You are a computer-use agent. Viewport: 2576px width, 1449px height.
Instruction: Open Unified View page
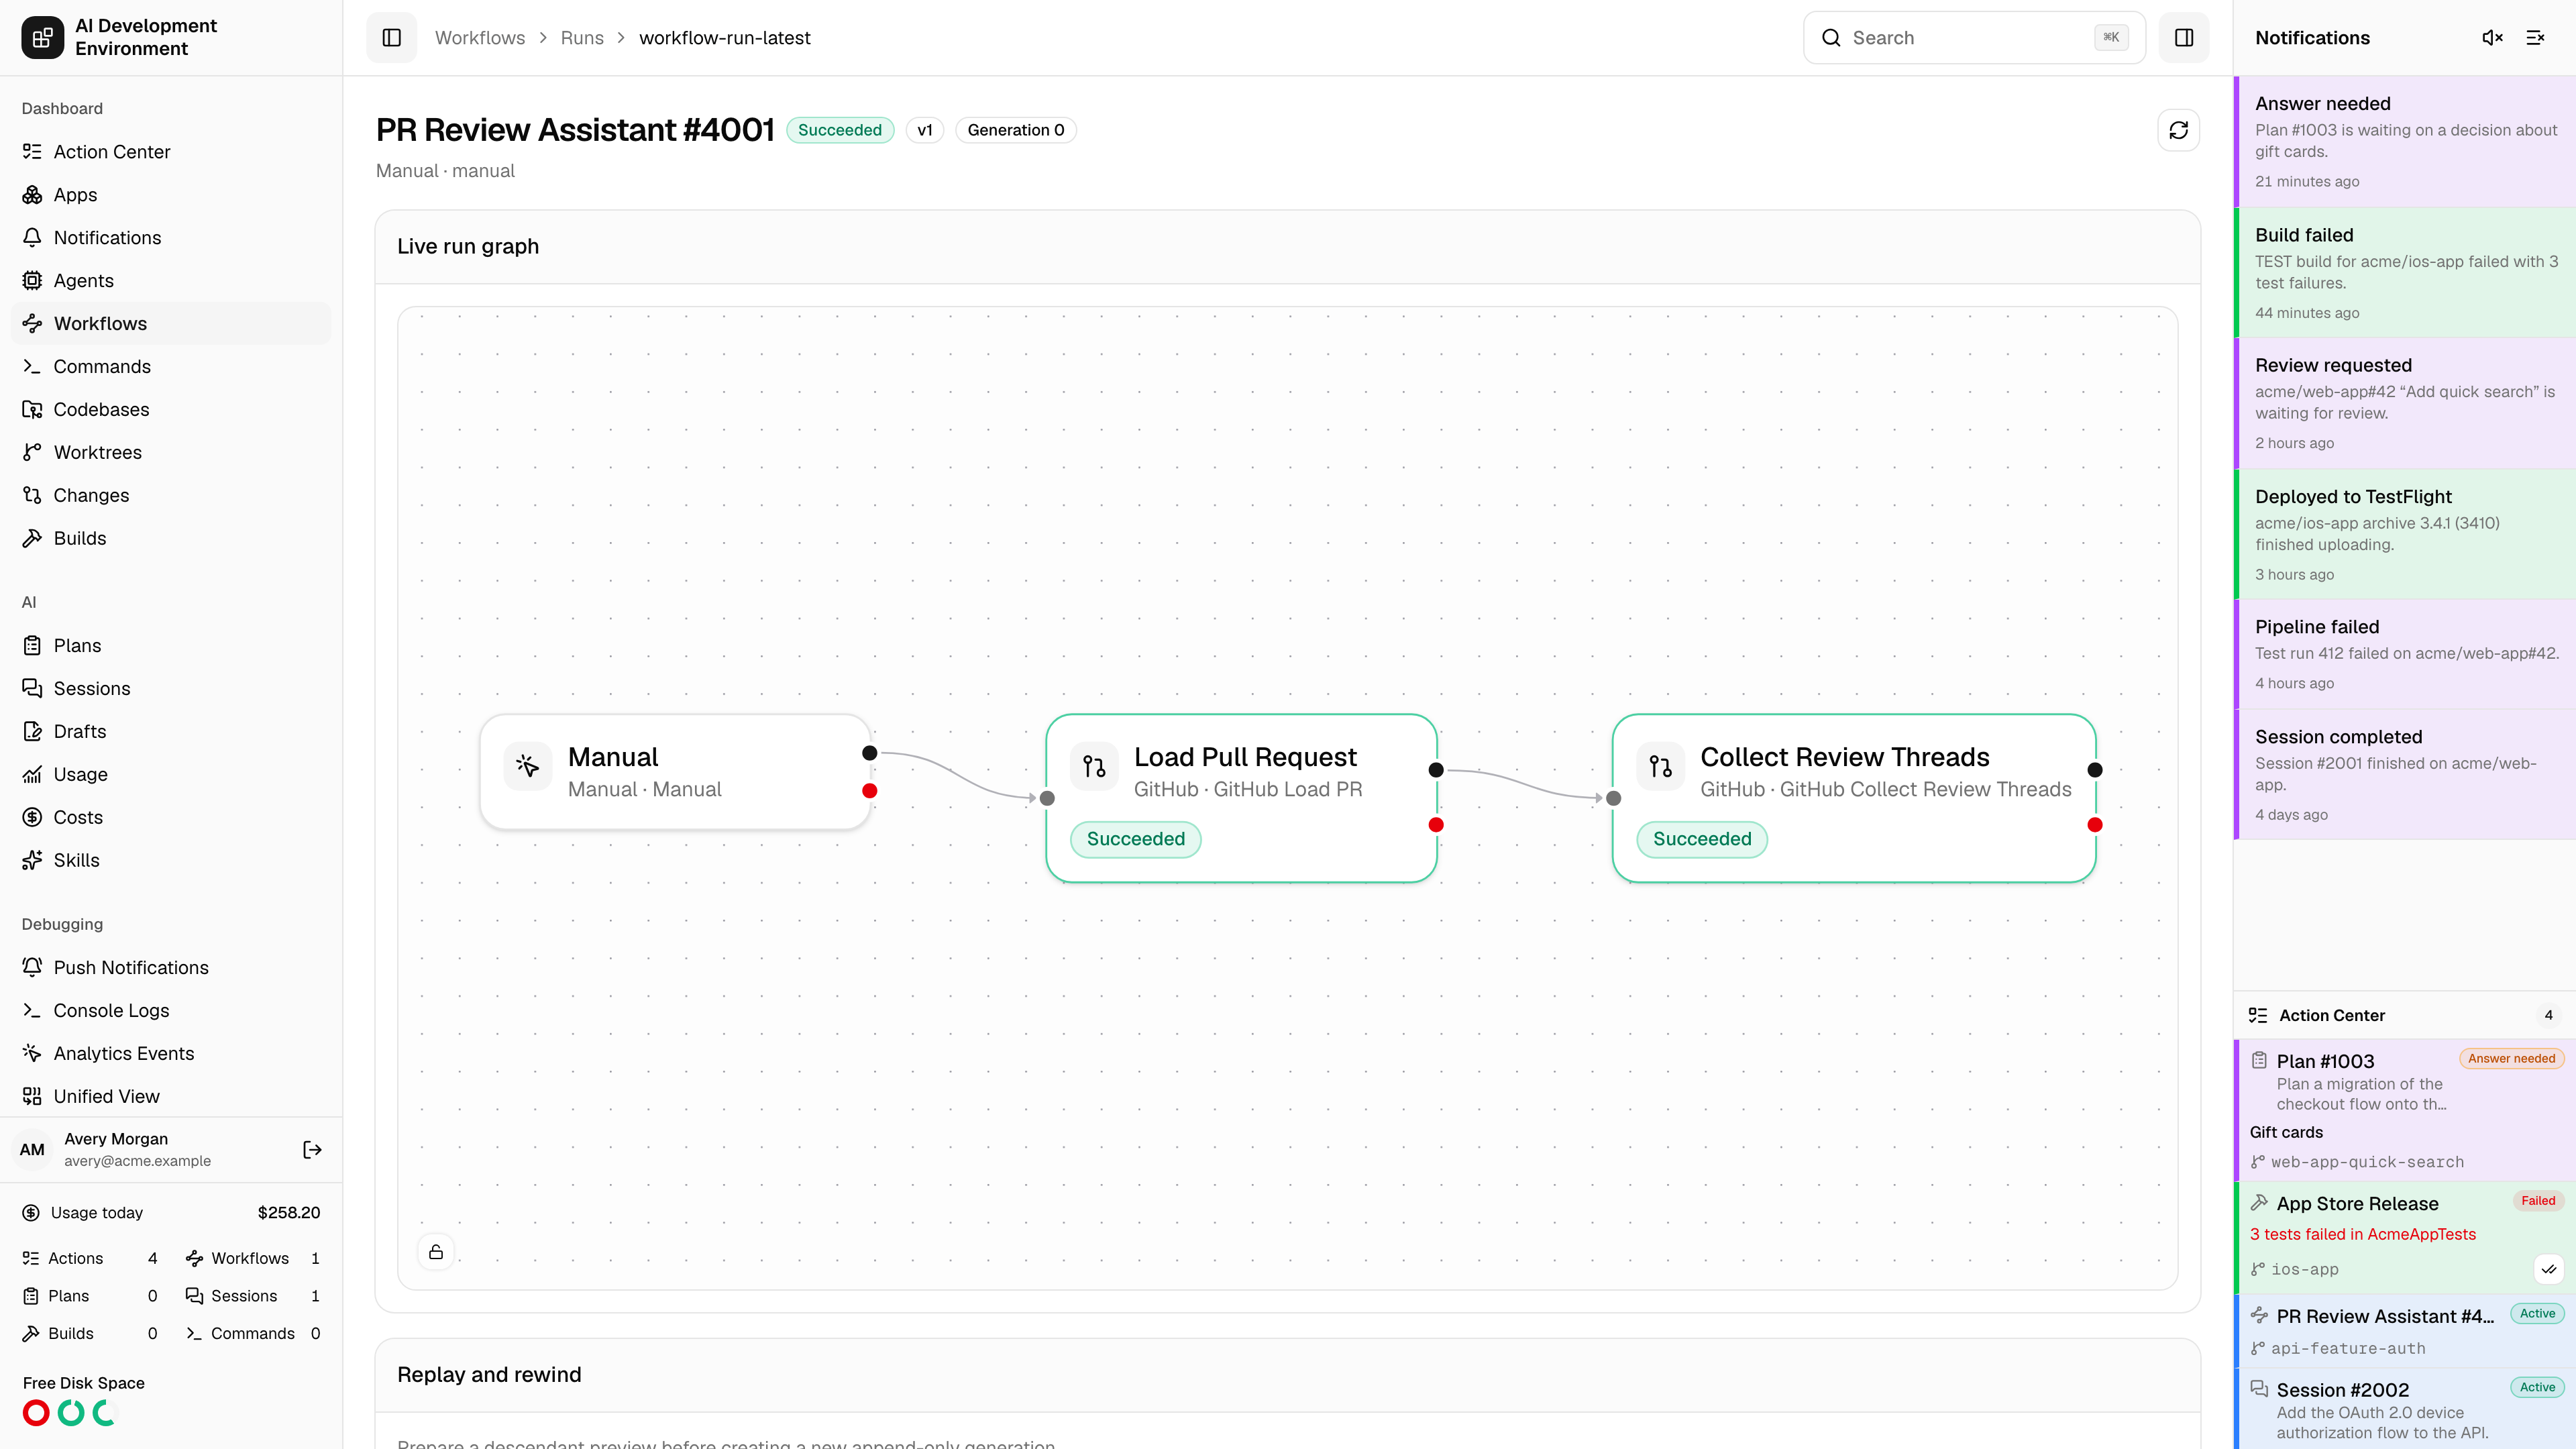(x=171, y=1097)
